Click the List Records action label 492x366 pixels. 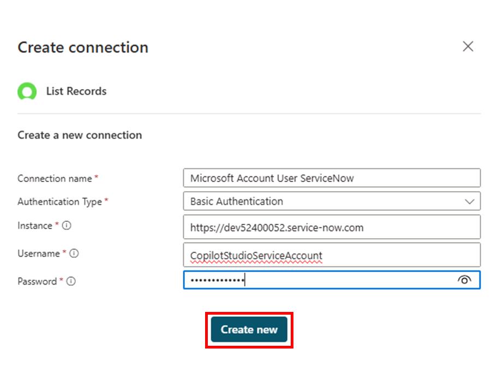point(76,91)
